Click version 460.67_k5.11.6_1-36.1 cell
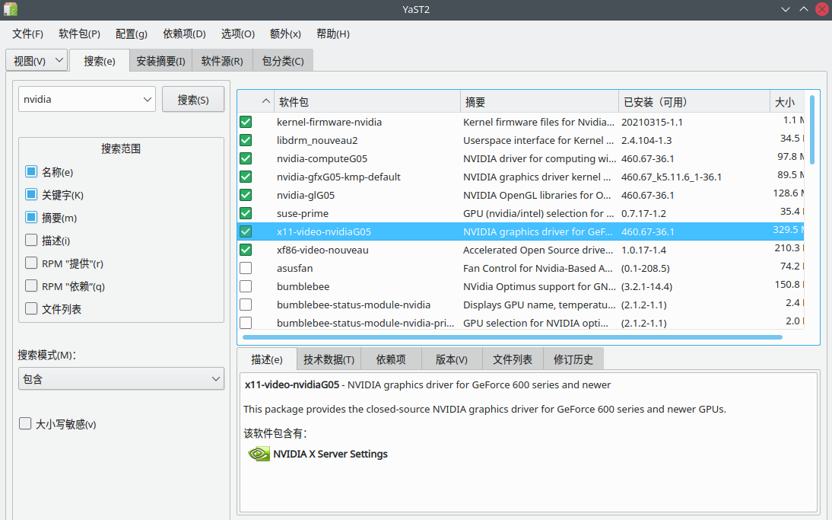This screenshot has height=520, width=832. [x=672, y=177]
